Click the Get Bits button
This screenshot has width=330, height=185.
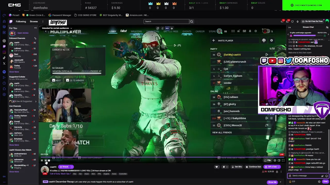237,167
